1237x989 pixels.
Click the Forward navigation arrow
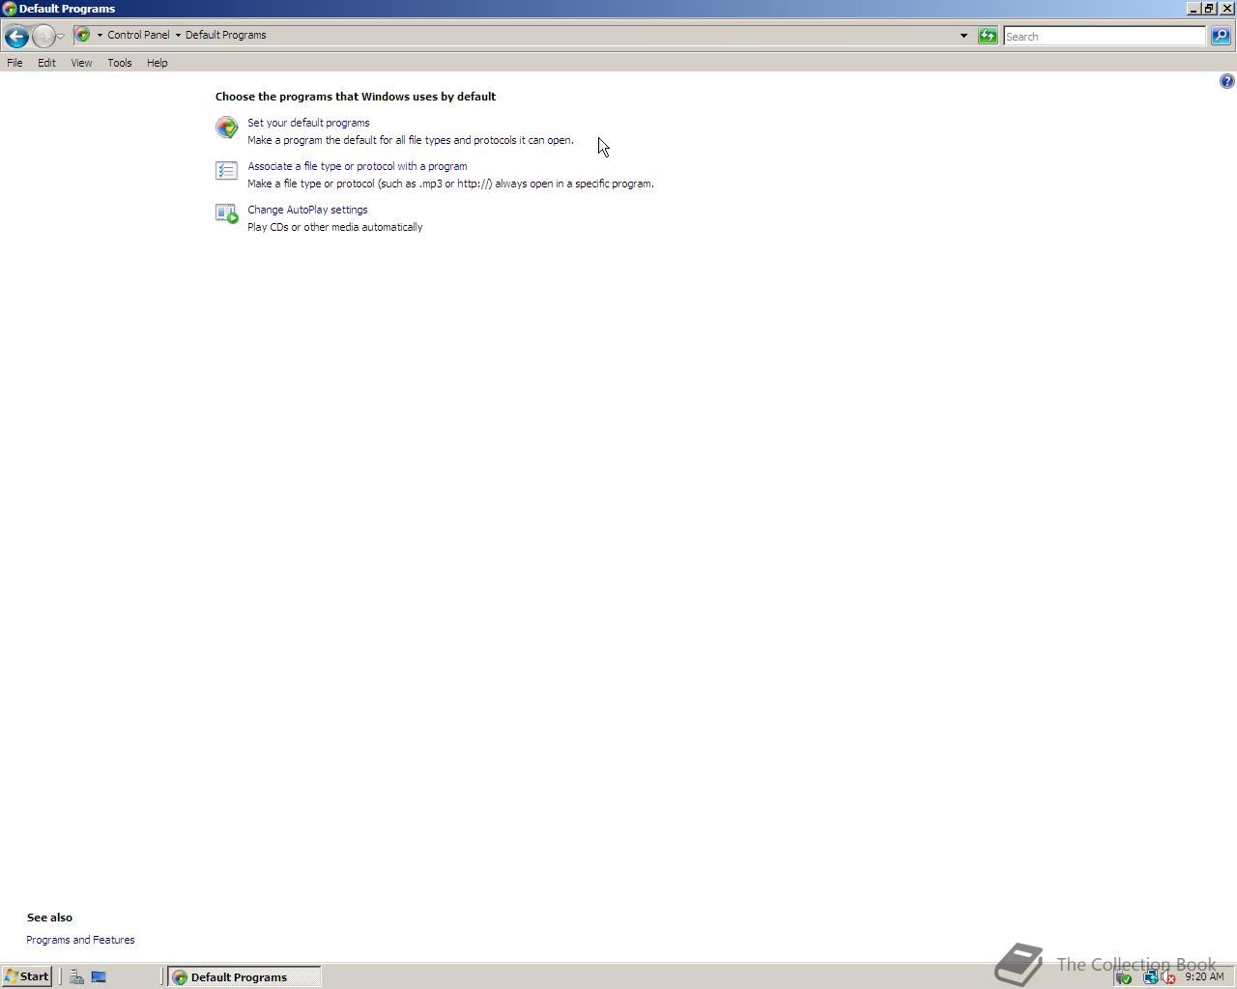pos(43,36)
